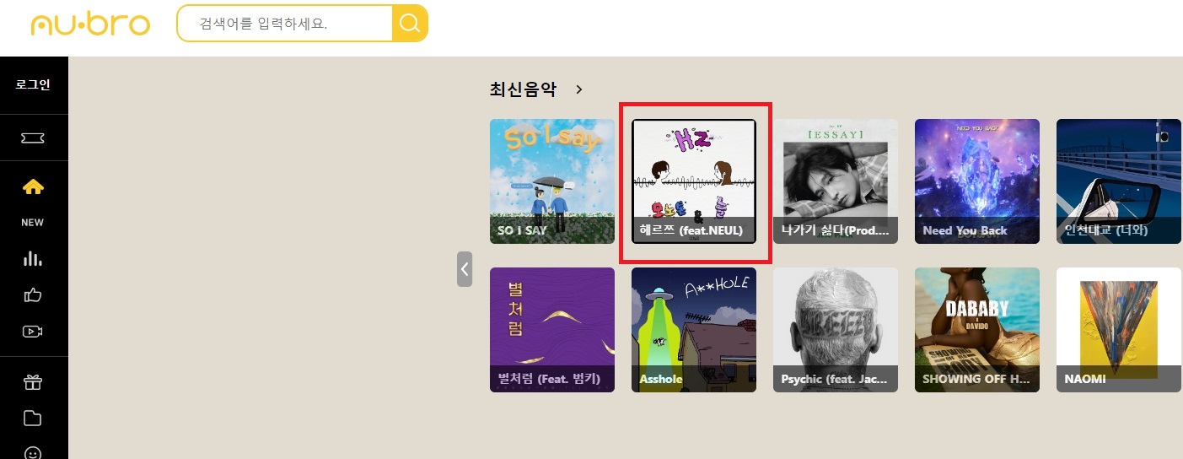Collapse the side panel with left chevron
Image resolution: width=1183 pixels, height=459 pixels.
pos(465,269)
